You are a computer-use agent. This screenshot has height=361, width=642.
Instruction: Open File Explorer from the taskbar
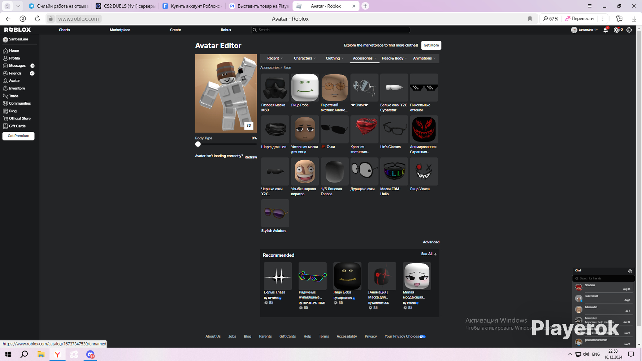(41, 355)
